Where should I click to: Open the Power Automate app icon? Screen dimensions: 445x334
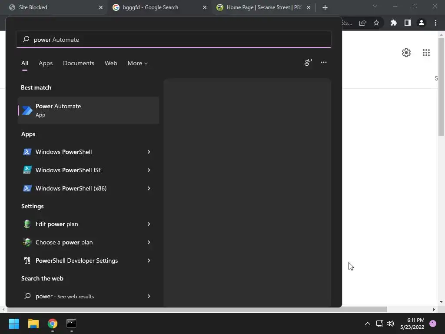27,110
